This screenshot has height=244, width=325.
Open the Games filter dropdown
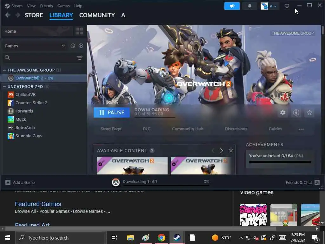point(35,46)
